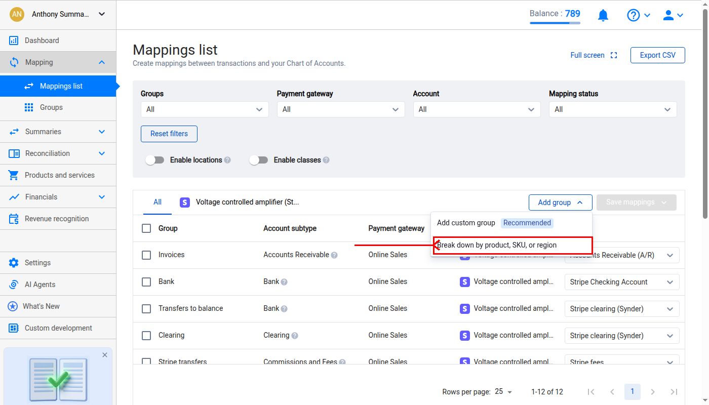Screen dimensions: 709x405
Task: Click the Add group button
Action: (x=561, y=202)
